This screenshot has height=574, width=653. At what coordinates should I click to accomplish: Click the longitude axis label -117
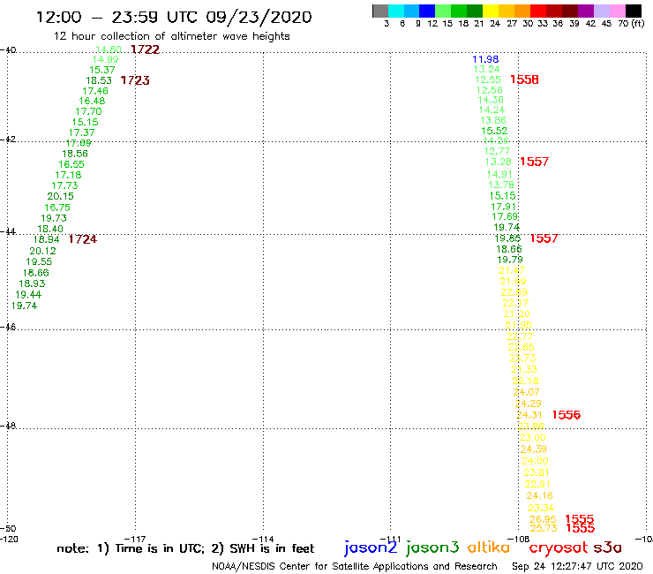(x=135, y=539)
